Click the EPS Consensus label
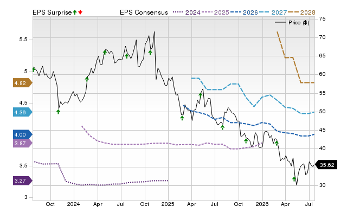The width and height of the screenshot is (347, 207). [x=144, y=12]
